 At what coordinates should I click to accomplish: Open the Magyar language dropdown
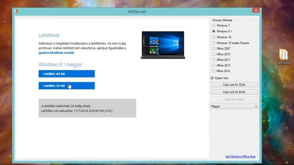pyautogui.click(x=234, y=106)
